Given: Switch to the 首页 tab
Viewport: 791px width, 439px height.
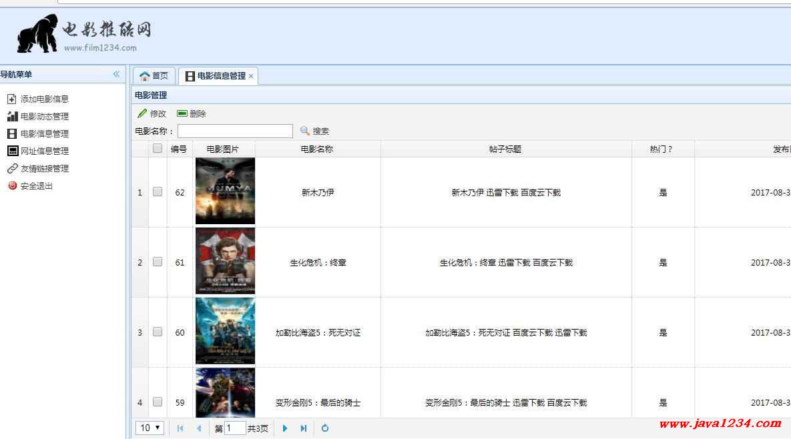Looking at the screenshot, I should pos(154,75).
